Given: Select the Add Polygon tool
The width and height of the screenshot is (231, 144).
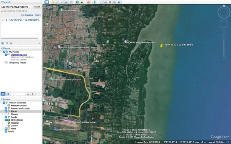Looking at the screenshot, I should click(x=58, y=2).
